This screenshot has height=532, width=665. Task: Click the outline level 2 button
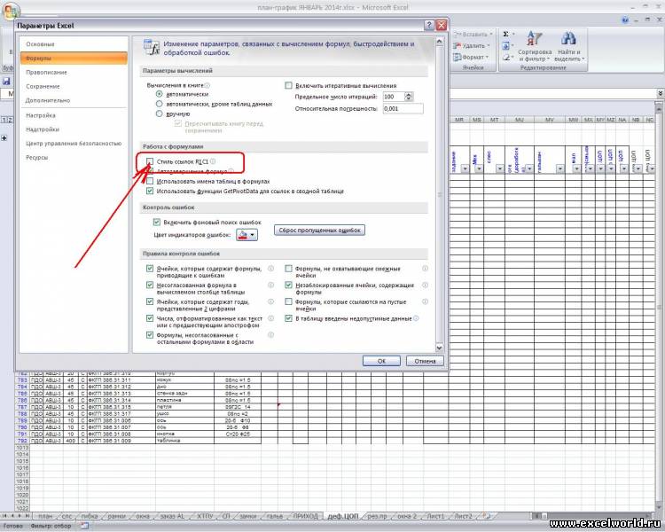pos(10,120)
